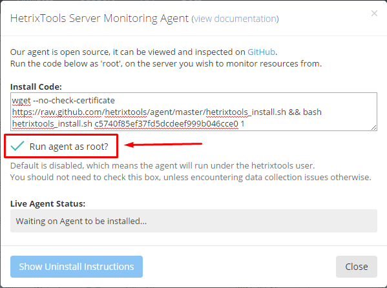Viewport: 387px width, 288px height.
Task: Click the gray Close button
Action: pyautogui.click(x=357, y=267)
